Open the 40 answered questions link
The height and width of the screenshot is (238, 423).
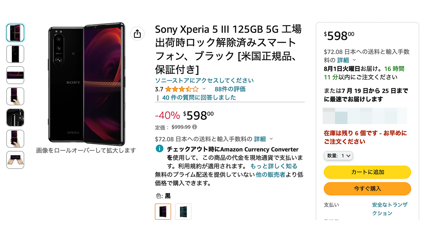pyautogui.click(x=199, y=98)
